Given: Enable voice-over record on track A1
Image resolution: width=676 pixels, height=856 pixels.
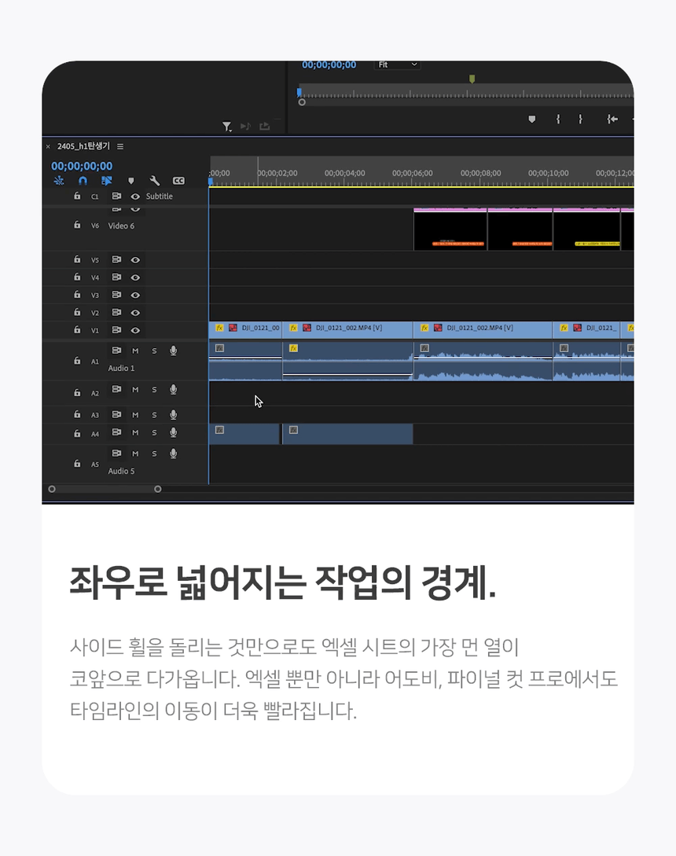Looking at the screenshot, I should tap(173, 351).
